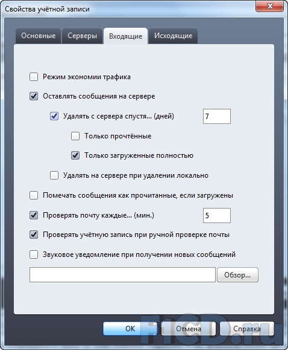The width and height of the screenshot is (288, 350).
Task: Switch to the Основные tab
Action: click(x=39, y=36)
